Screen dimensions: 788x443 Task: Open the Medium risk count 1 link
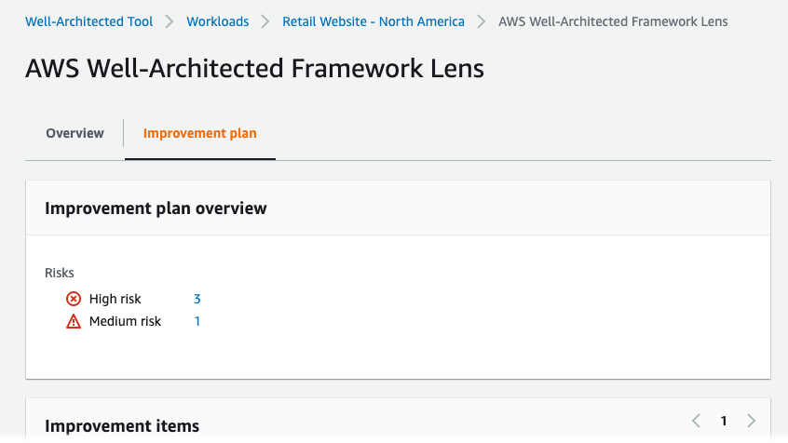[197, 322]
